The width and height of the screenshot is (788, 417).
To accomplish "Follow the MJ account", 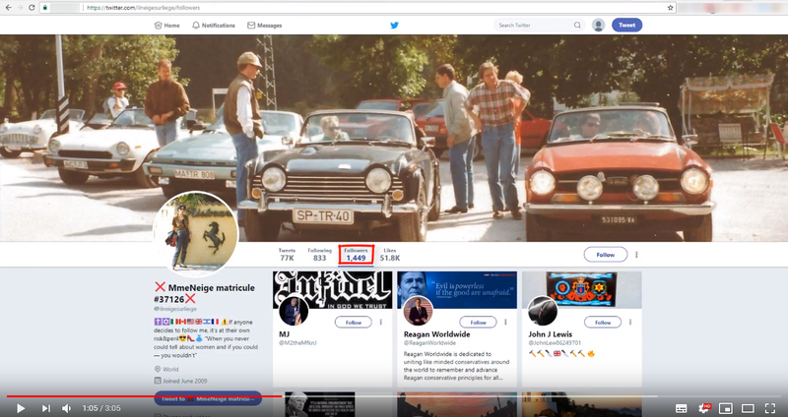I will point(354,323).
